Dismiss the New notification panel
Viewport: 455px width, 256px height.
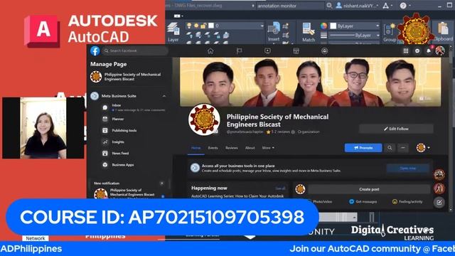coord(161,183)
